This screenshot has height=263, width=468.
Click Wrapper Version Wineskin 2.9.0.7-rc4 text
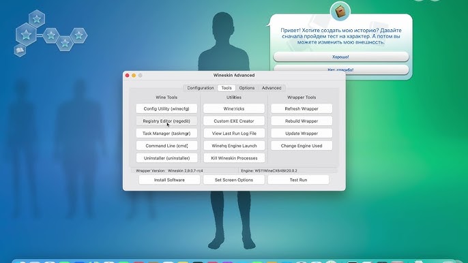[169, 171]
